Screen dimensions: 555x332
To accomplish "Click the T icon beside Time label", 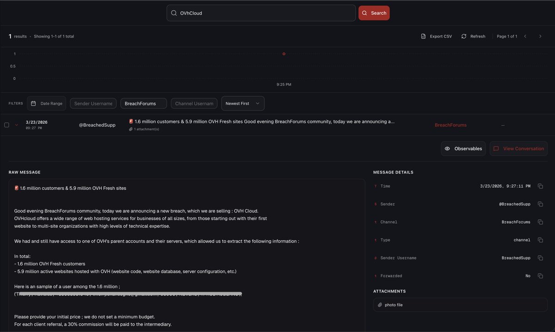I will click(x=376, y=186).
